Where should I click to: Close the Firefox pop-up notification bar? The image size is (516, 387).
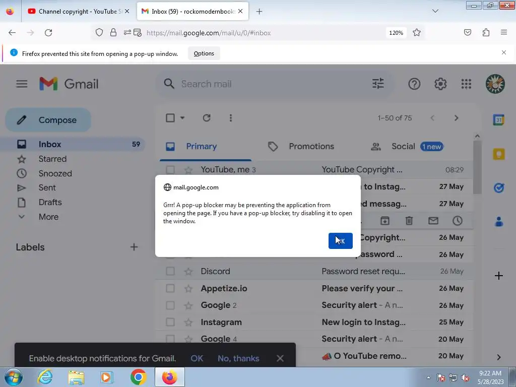504,52
